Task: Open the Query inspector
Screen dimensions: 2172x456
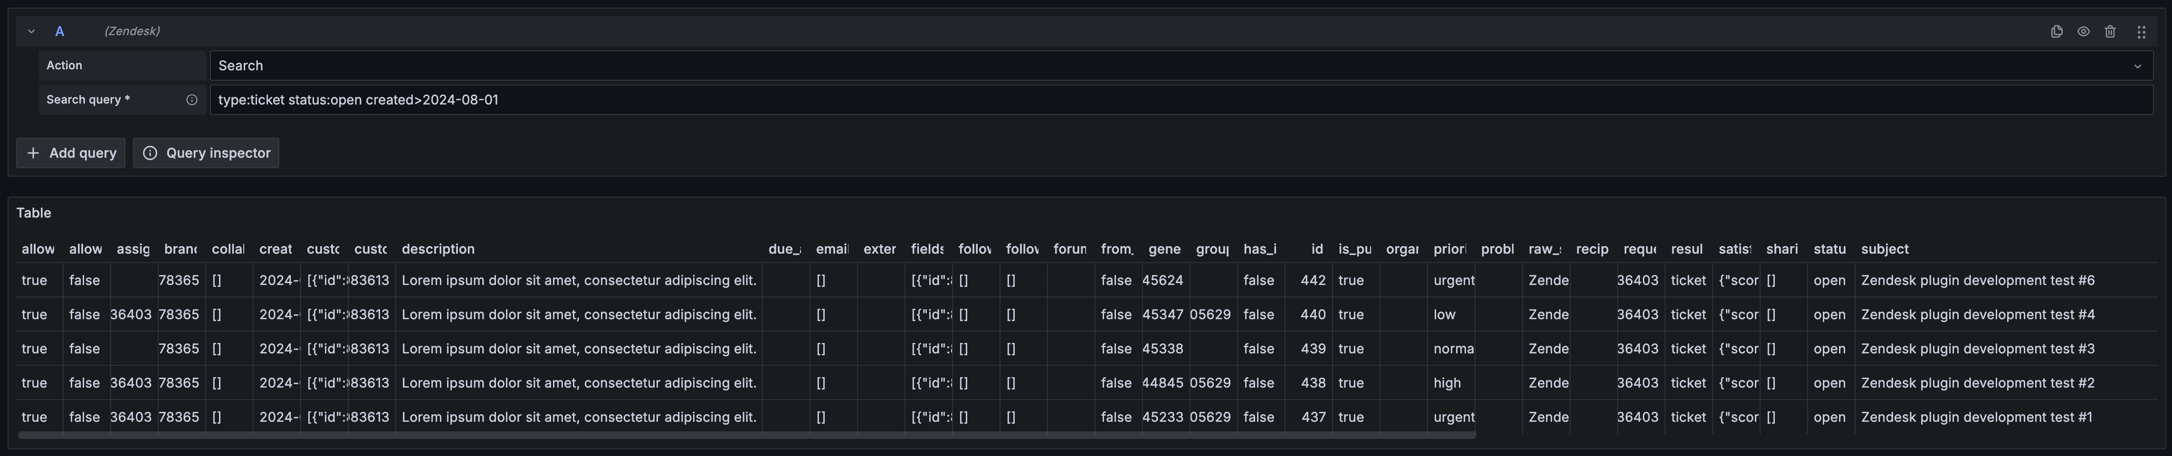Action: 206,152
